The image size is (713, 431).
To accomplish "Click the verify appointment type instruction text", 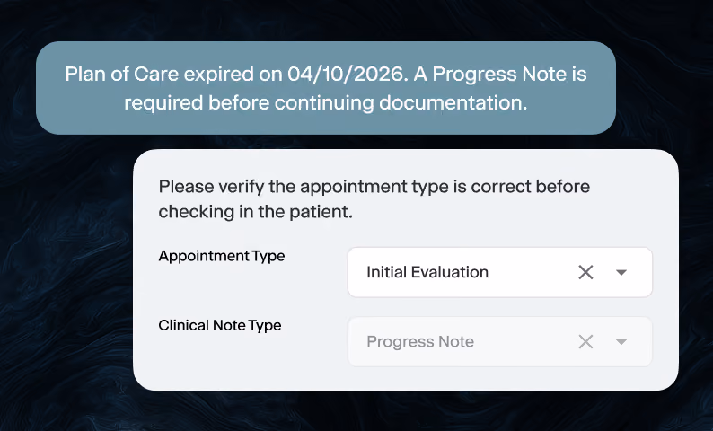I will (374, 198).
